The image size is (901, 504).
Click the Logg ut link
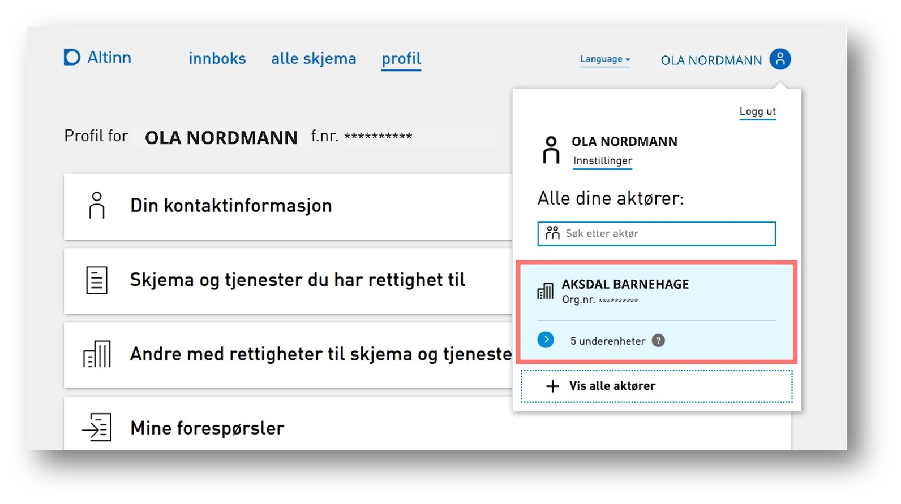point(757,111)
